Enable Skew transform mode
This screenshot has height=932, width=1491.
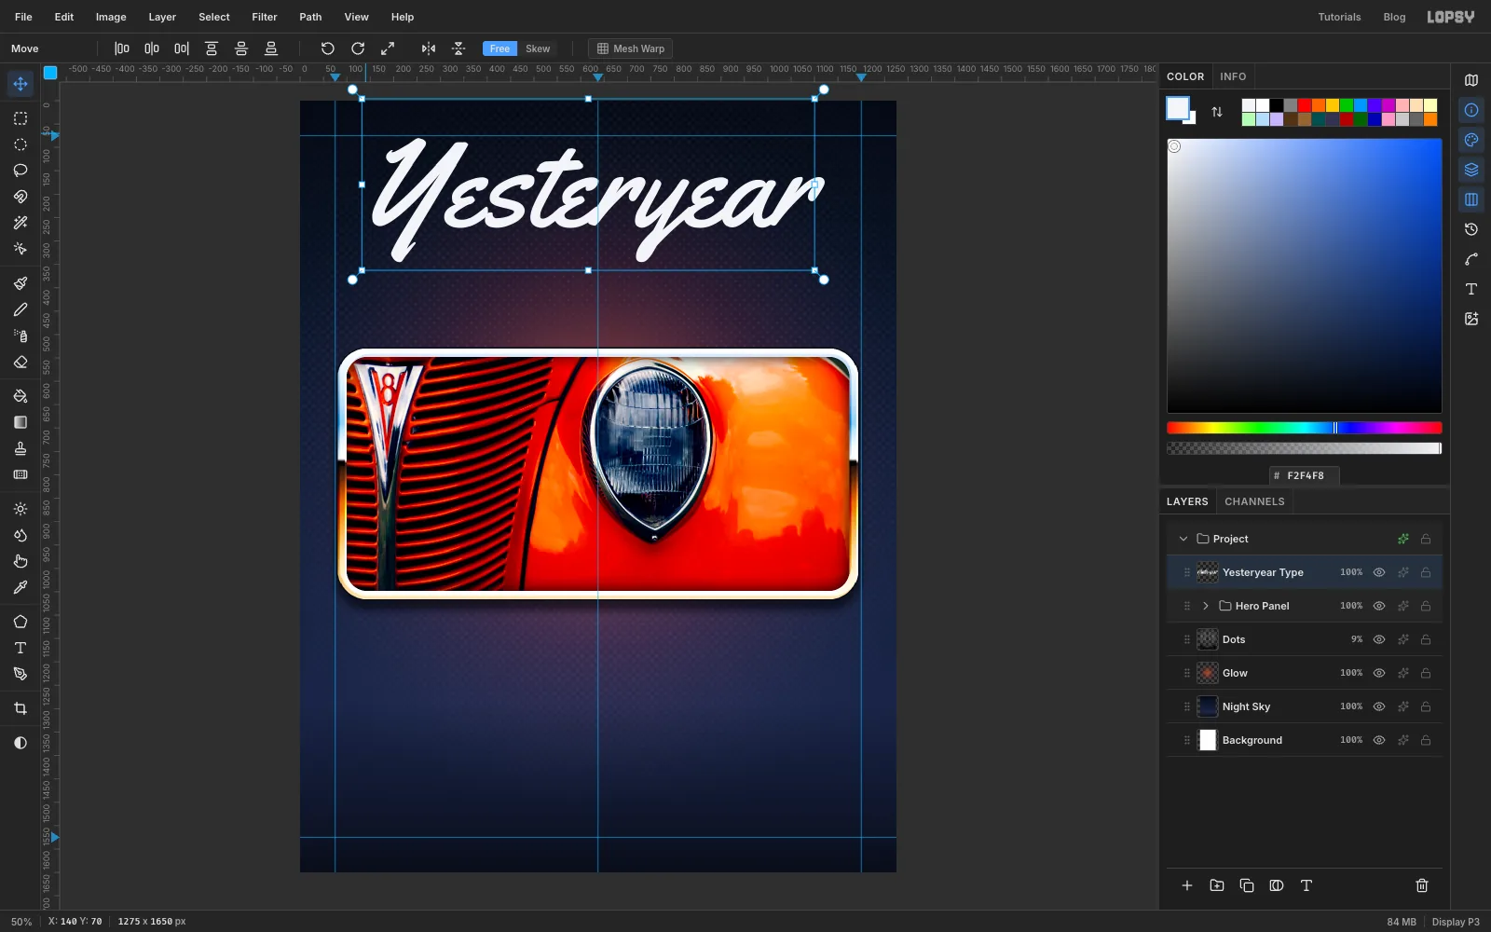(538, 48)
